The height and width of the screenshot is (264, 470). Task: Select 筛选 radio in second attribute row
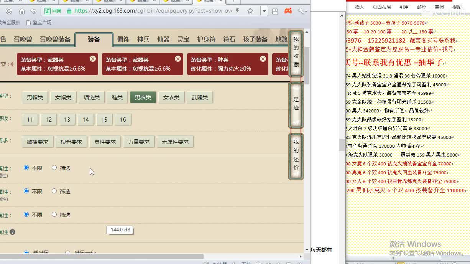point(54,191)
